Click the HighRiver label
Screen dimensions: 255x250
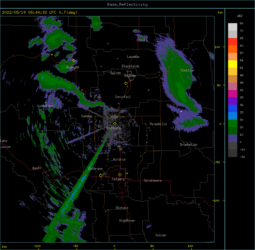pyautogui.click(x=127, y=221)
